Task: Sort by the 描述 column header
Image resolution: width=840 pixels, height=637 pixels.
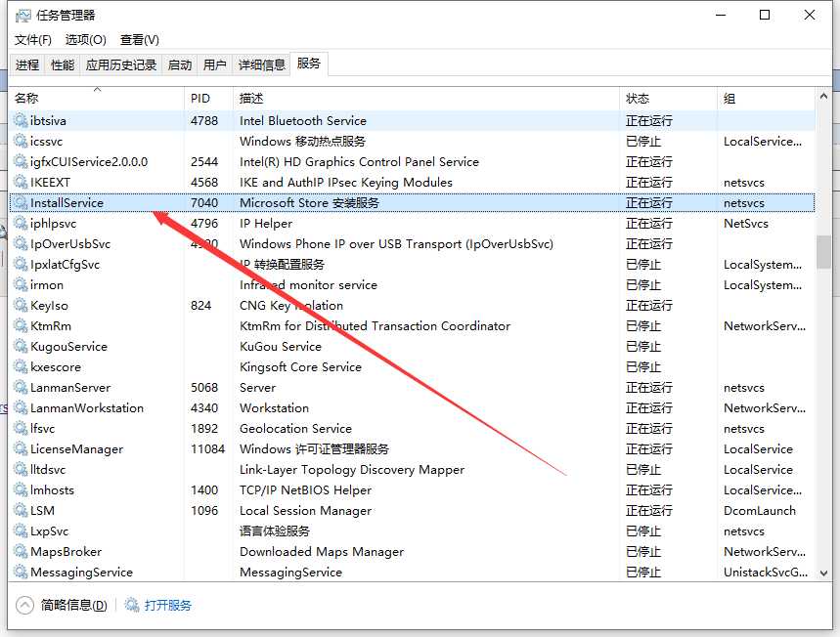Action: [426, 98]
